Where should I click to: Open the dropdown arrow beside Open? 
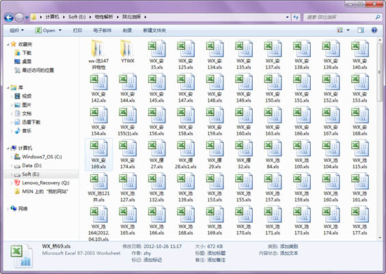click(x=60, y=30)
